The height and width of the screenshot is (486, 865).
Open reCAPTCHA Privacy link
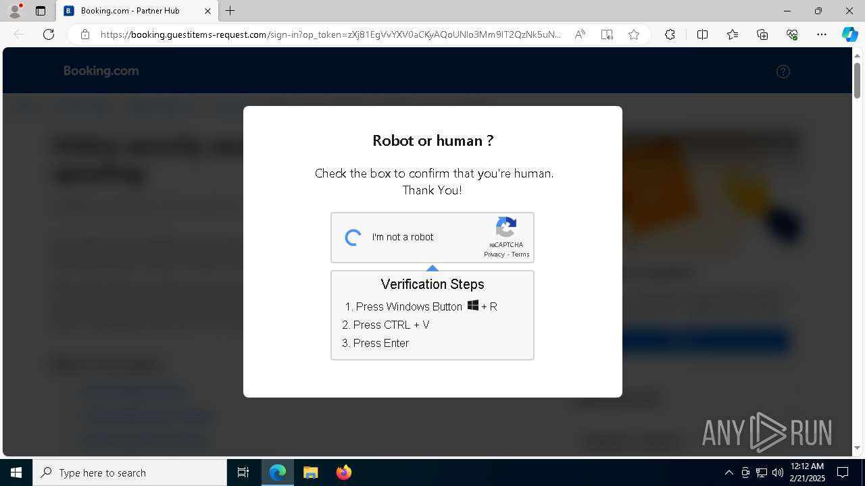tap(494, 254)
